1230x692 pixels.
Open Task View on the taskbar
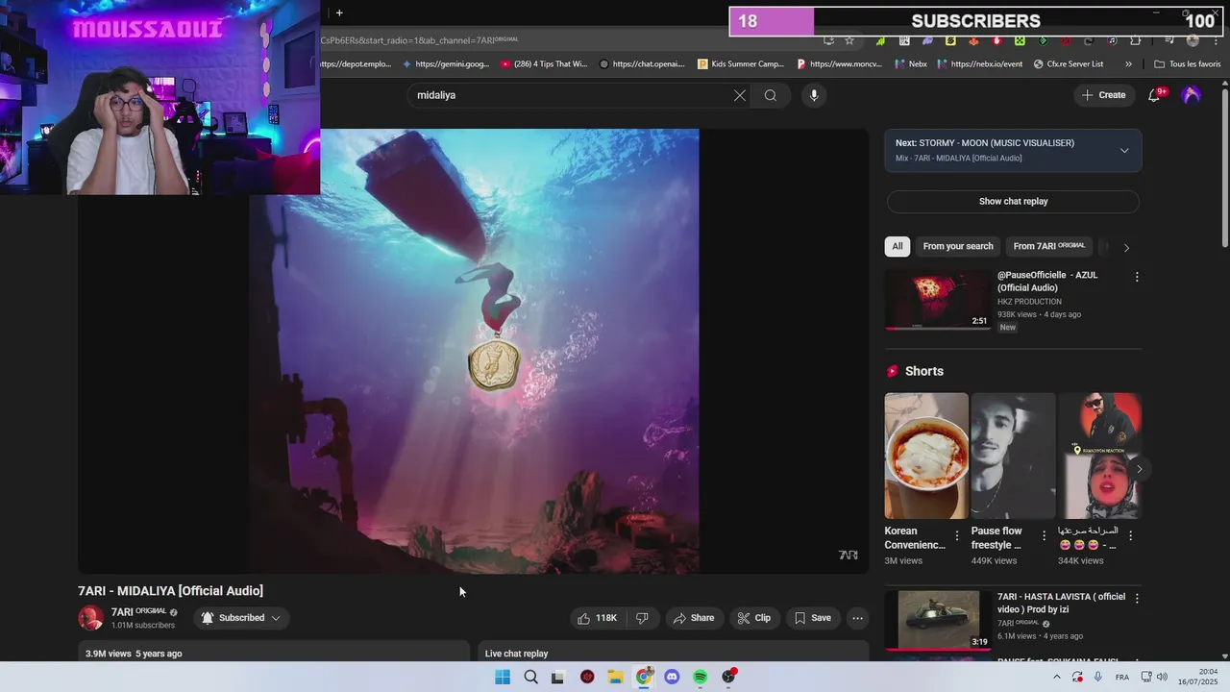coord(558,677)
